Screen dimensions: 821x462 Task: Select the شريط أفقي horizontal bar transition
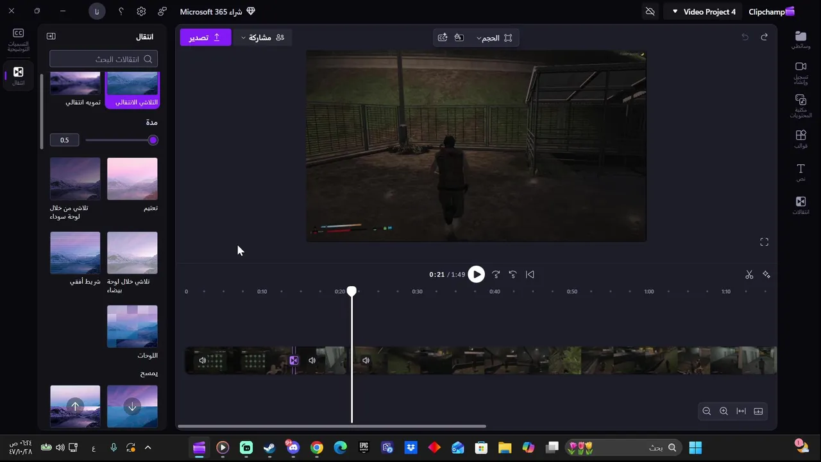tap(75, 253)
